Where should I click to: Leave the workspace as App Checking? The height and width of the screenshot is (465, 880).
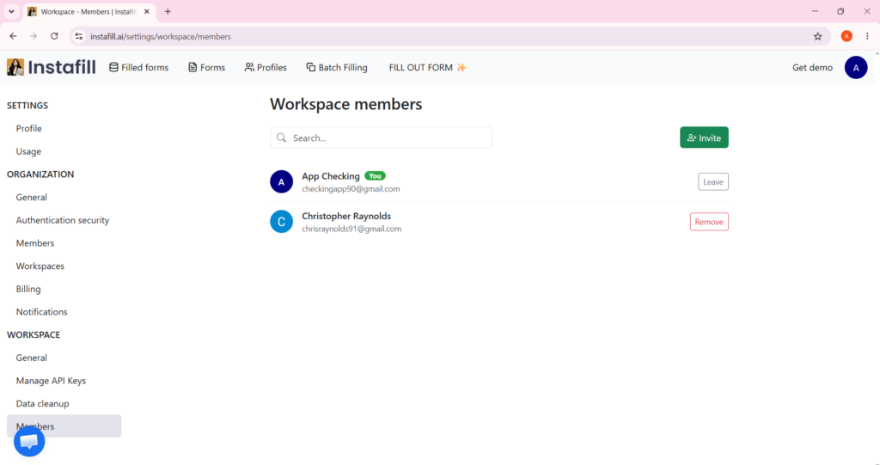coord(712,182)
